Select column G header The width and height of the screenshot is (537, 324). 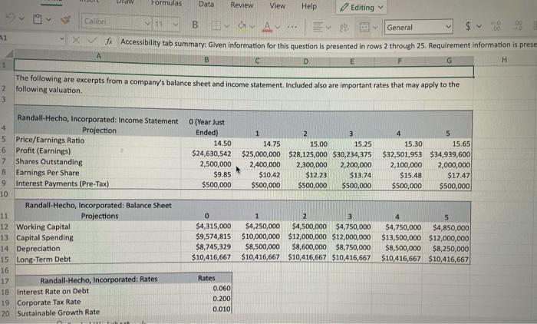coord(449,61)
